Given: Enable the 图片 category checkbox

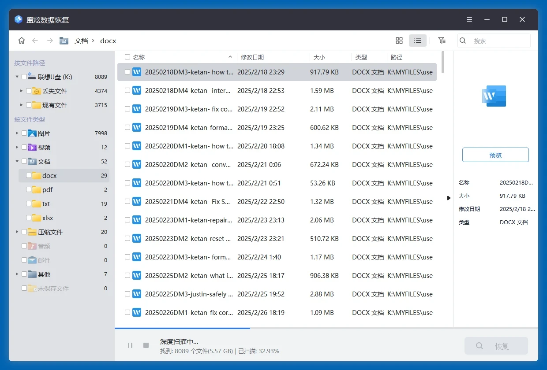Looking at the screenshot, I should point(24,133).
